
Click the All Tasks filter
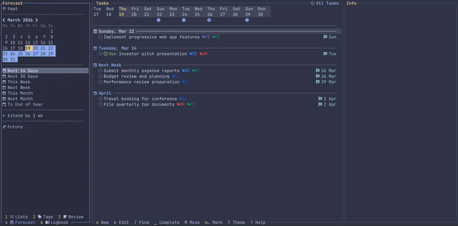click(325, 3)
